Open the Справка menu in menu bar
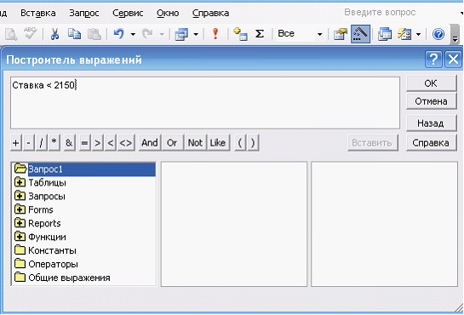Image resolution: width=464 pixels, height=315 pixels. 210,13
